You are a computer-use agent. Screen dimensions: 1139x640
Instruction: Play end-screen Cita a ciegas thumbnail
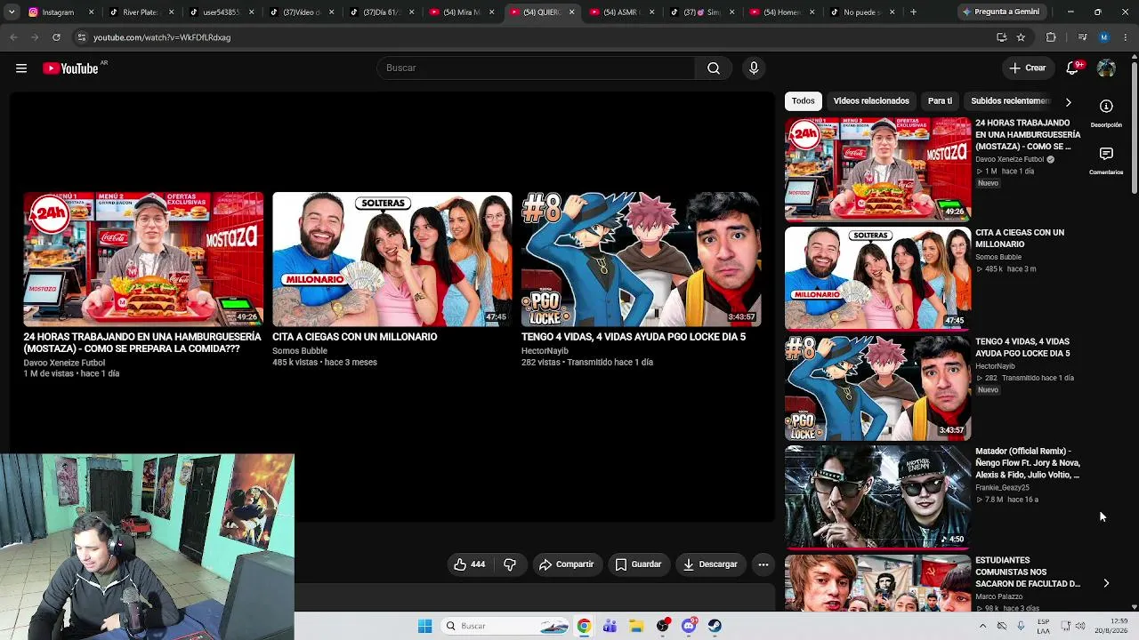pyautogui.click(x=392, y=259)
